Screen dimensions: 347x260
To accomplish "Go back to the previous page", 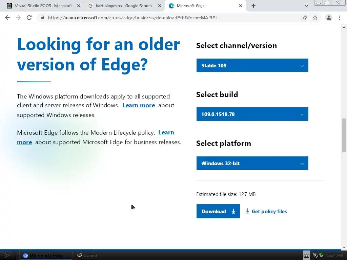I will [x=7, y=18].
